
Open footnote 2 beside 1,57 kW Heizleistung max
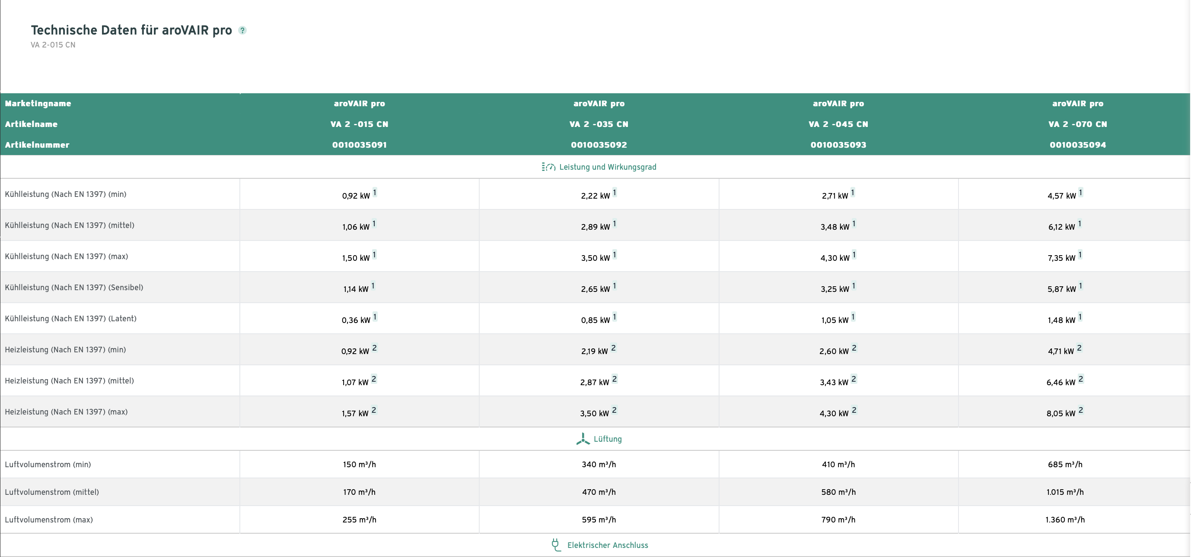coord(374,410)
